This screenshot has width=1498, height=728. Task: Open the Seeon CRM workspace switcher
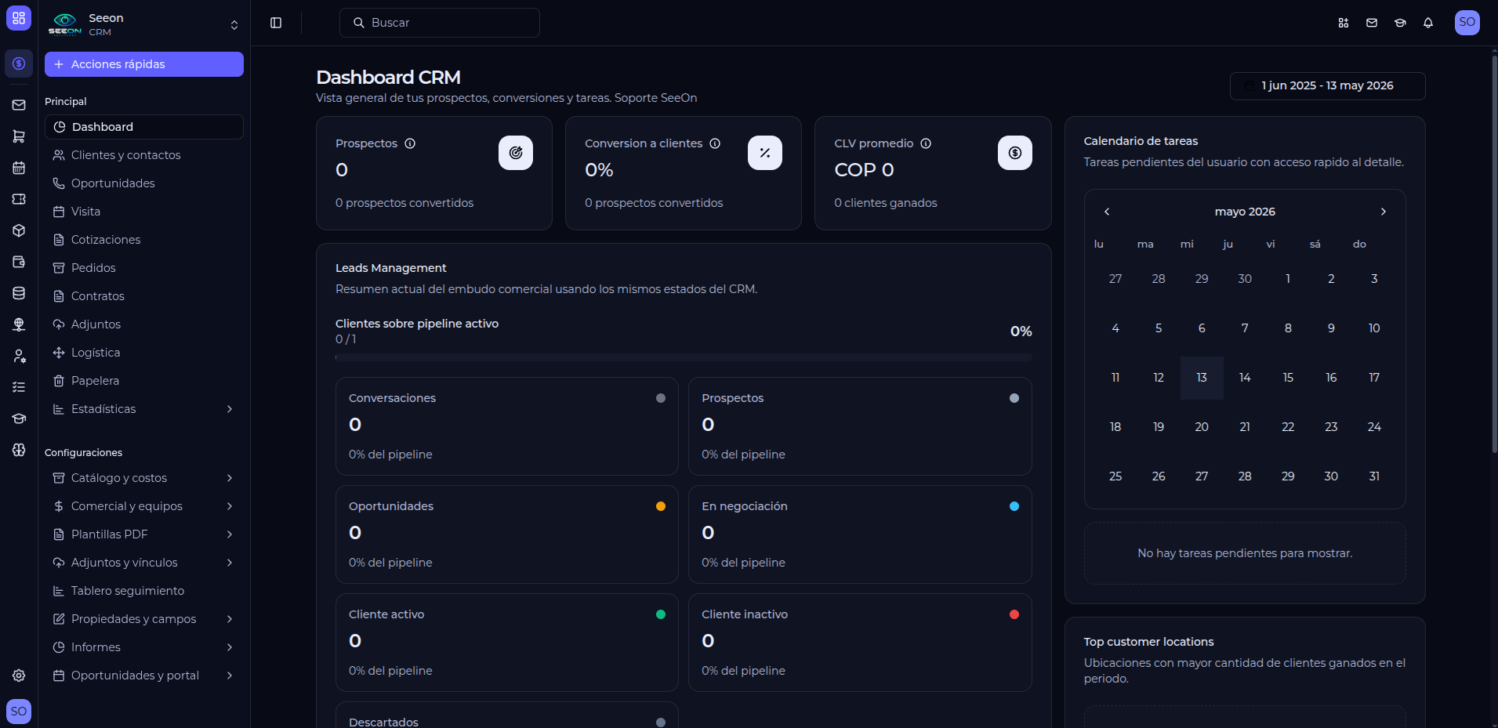click(144, 24)
